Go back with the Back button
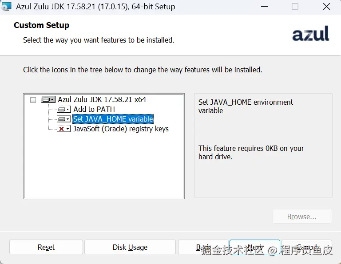341x264 pixels. (x=203, y=247)
